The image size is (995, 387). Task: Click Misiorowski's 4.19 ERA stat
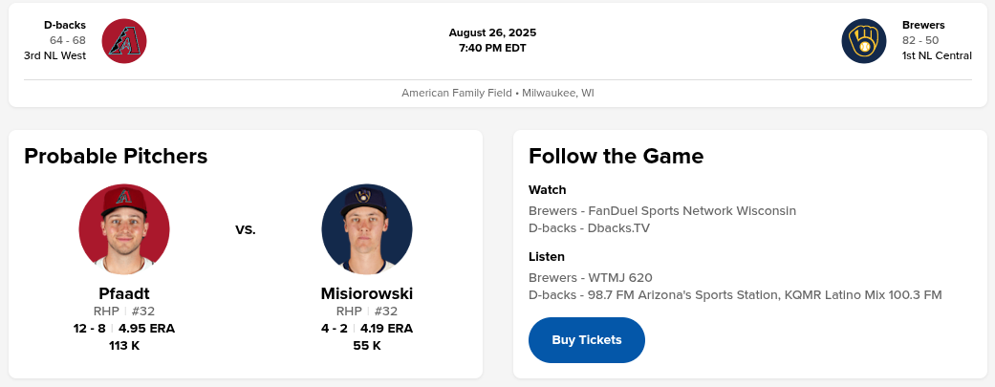point(386,329)
